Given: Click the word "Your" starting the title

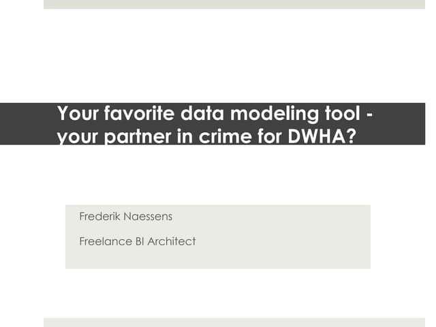Looking at the screenshot, I should tap(74, 114).
